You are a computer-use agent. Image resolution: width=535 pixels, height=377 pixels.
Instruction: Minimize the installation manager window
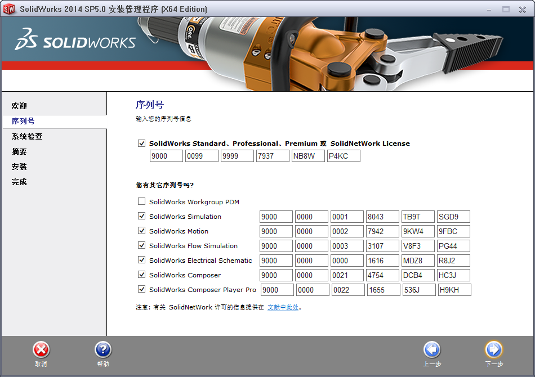click(x=489, y=10)
